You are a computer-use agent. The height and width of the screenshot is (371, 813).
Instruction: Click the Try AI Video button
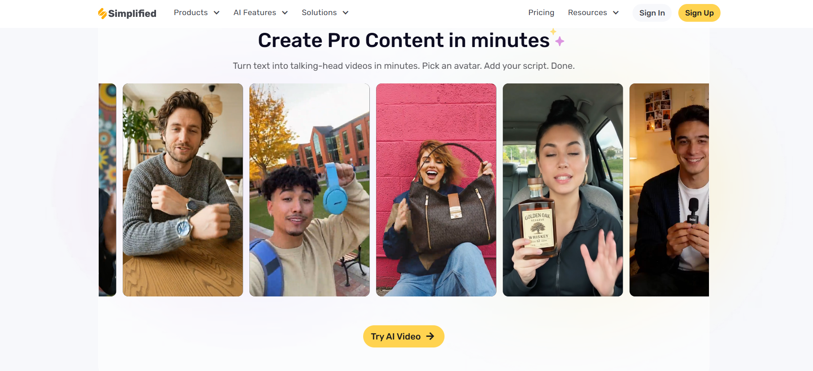click(404, 336)
